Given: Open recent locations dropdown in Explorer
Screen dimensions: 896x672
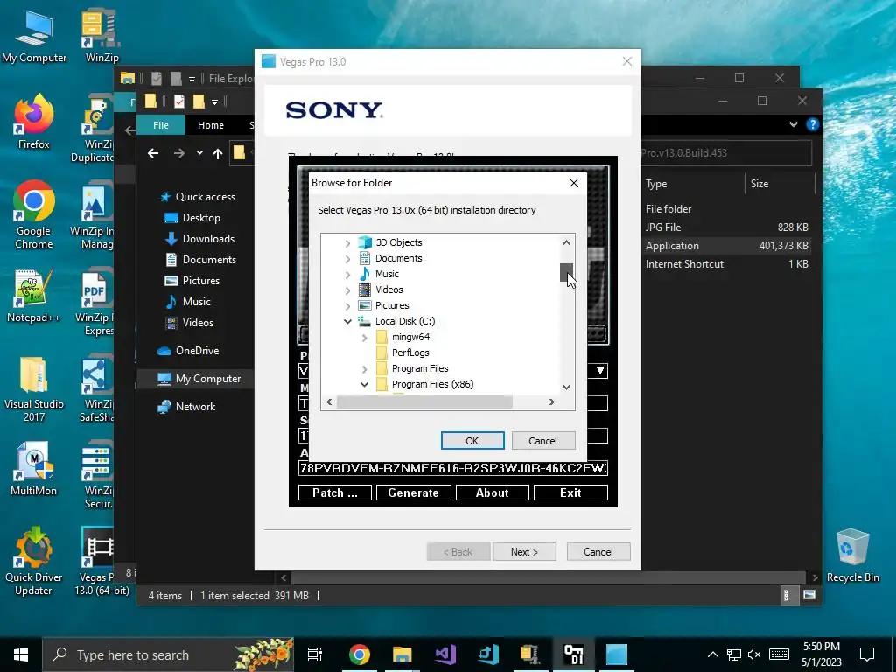Looking at the screenshot, I should pyautogui.click(x=199, y=153).
